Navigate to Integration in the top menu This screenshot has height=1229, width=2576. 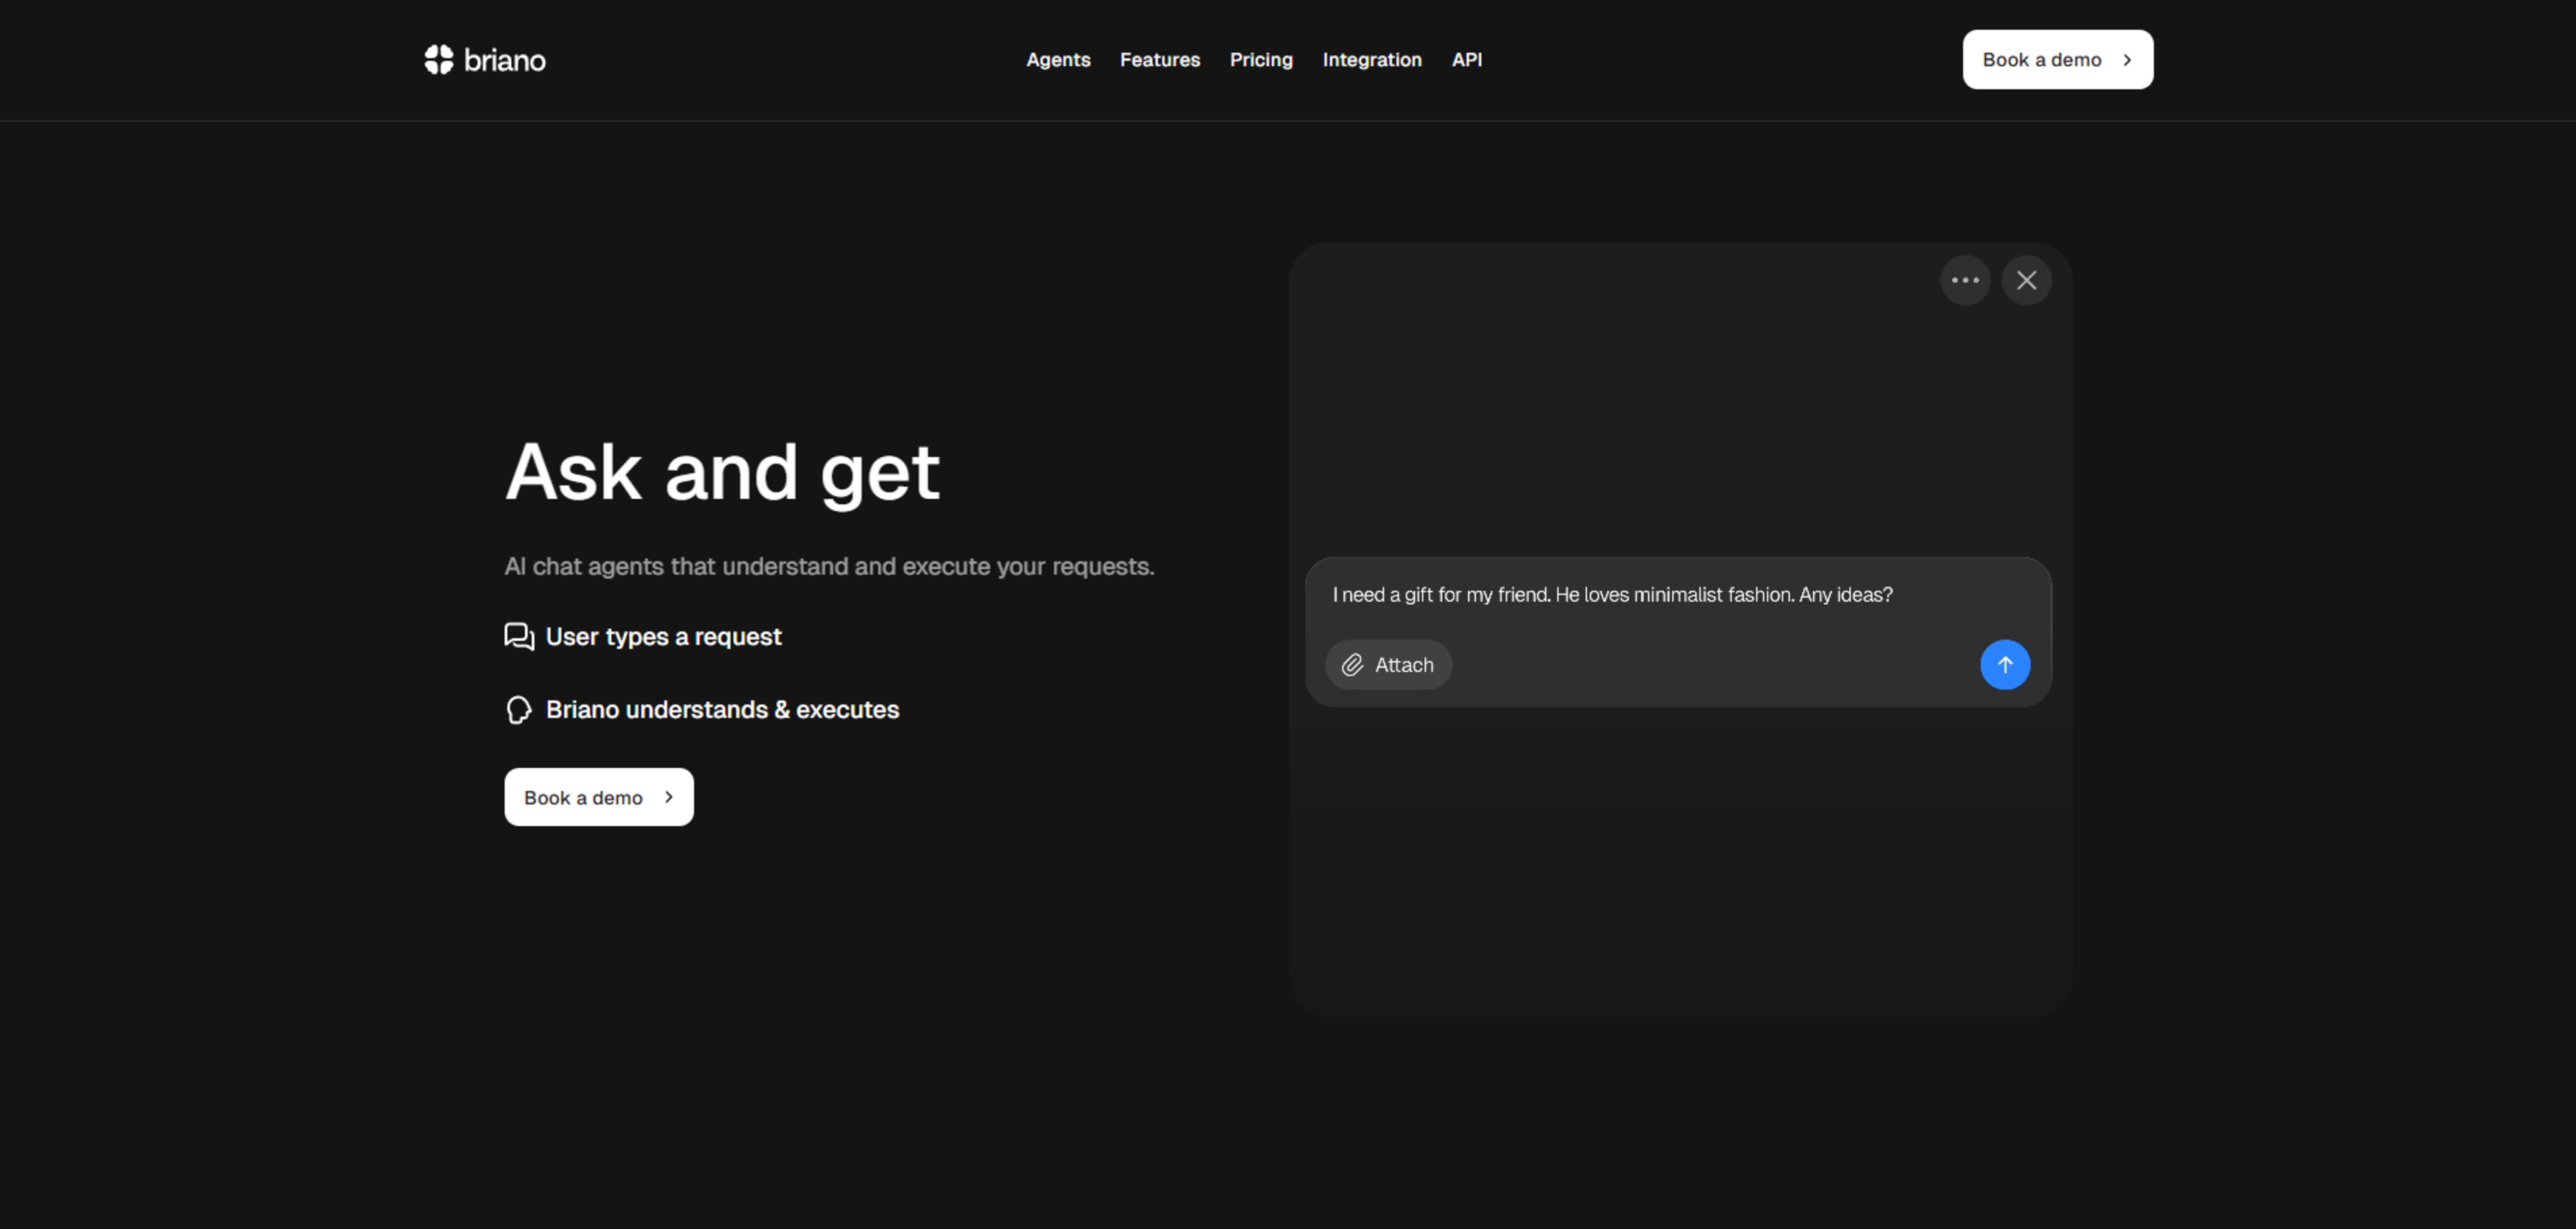(x=1371, y=60)
